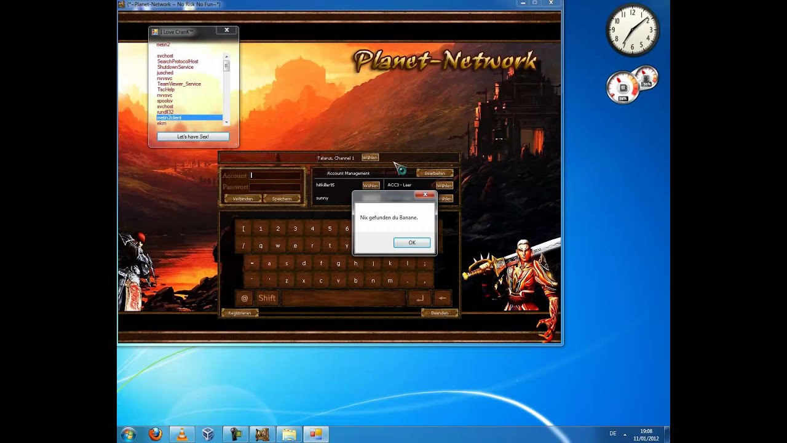
Task: Click Wählen next to hitkiller95
Action: (x=371, y=185)
